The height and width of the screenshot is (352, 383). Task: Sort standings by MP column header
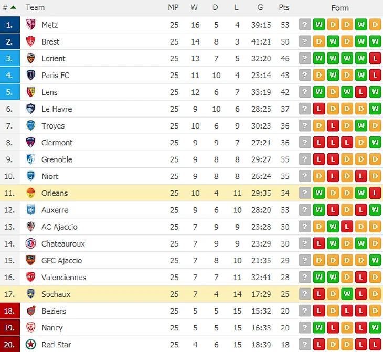coord(174,7)
